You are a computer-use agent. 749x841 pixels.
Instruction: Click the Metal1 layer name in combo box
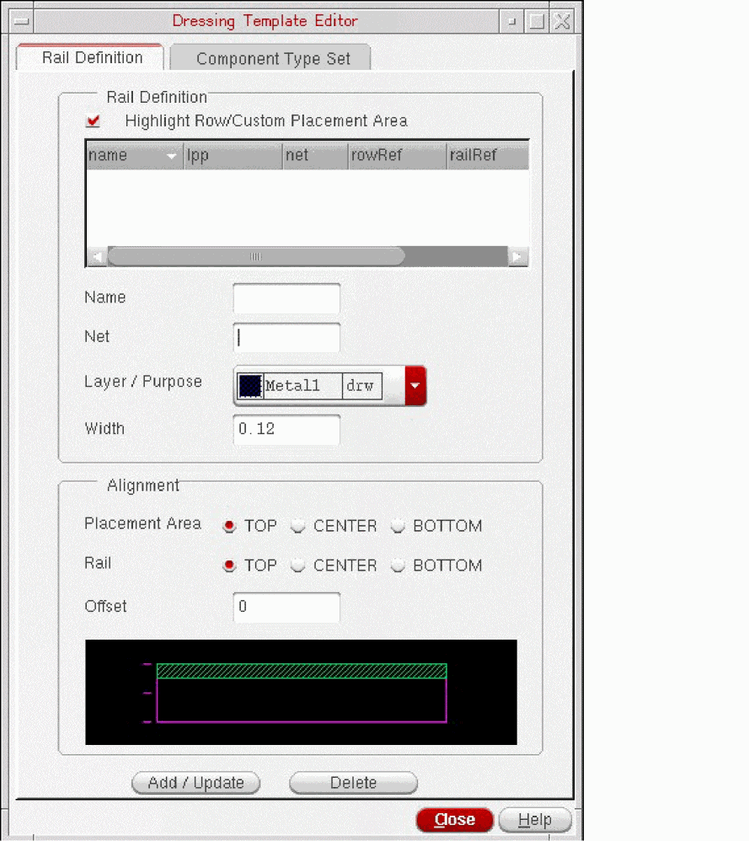[302, 386]
